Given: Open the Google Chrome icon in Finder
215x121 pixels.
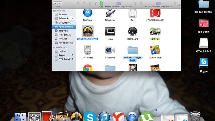Looking at the screenshot, I should pyautogui.click(x=88, y=68).
